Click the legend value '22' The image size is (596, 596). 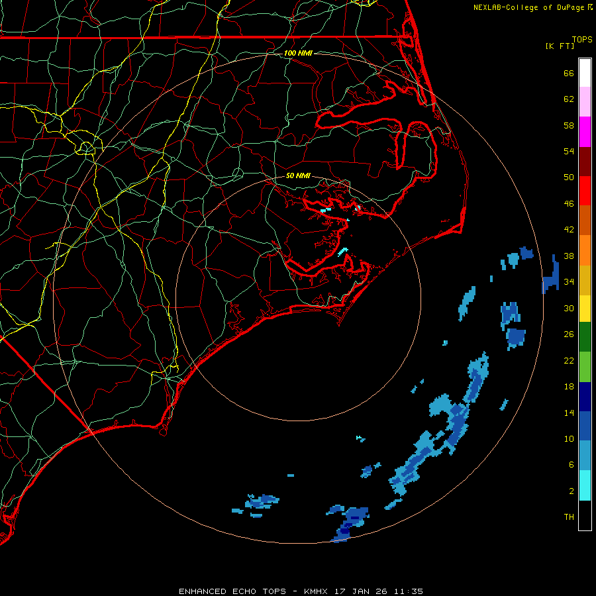(x=569, y=361)
